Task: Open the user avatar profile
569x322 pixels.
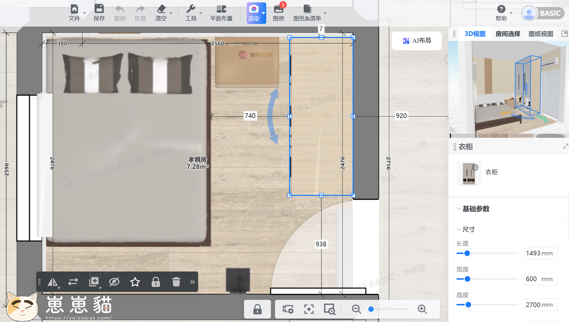Action: coord(529,13)
